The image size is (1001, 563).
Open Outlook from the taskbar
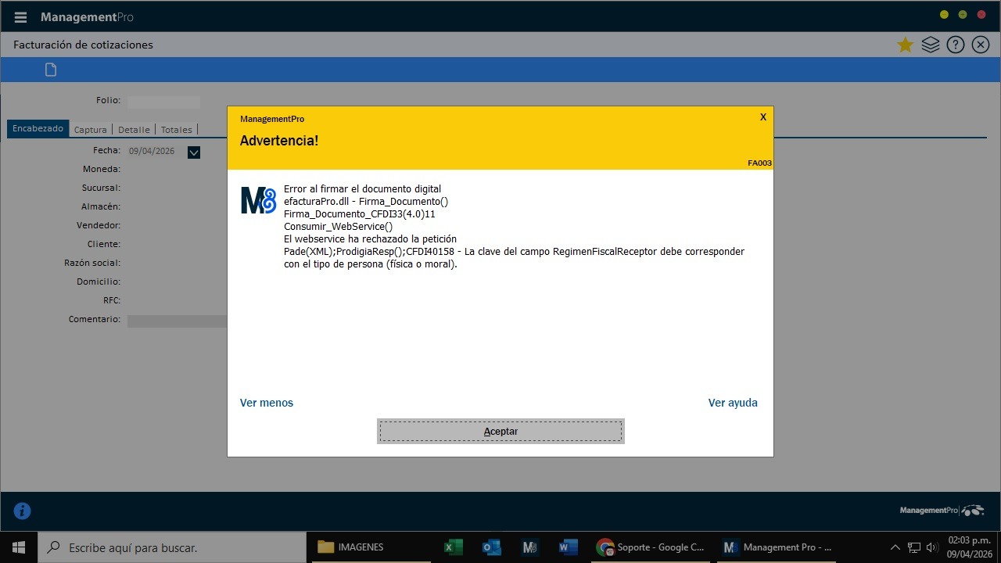pyautogui.click(x=491, y=547)
